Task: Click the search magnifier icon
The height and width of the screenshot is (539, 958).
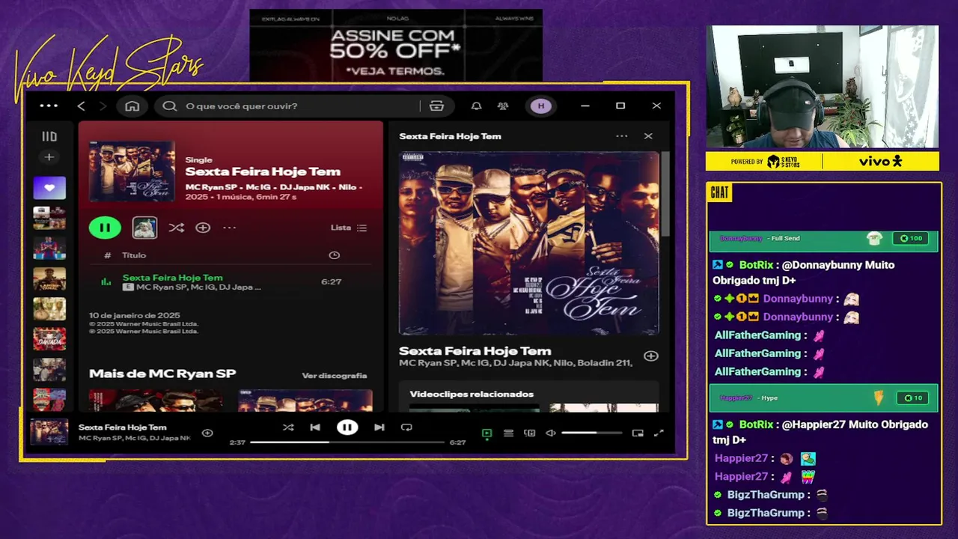Action: [x=170, y=106]
